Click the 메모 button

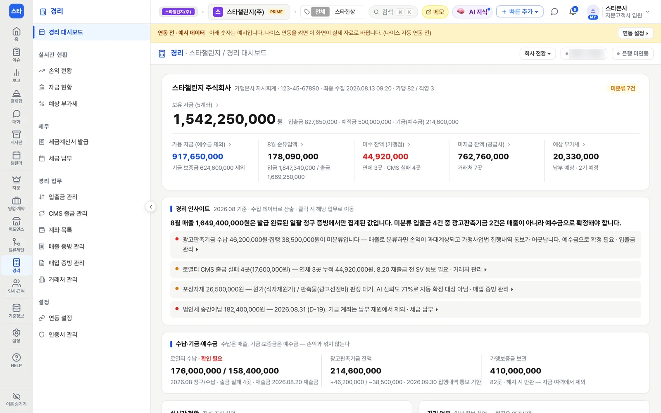(x=435, y=12)
